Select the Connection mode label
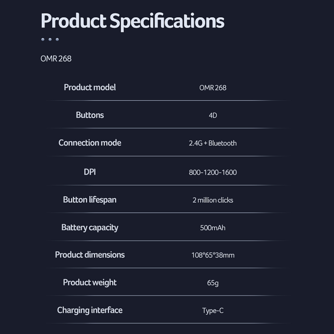Screen dimensions: 334x334 (90, 143)
